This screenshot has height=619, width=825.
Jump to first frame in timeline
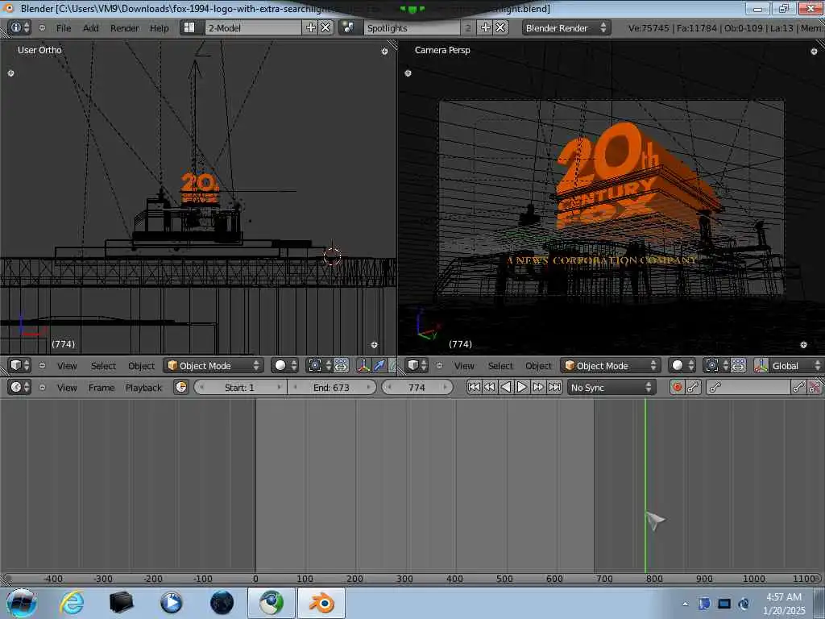pyautogui.click(x=474, y=388)
